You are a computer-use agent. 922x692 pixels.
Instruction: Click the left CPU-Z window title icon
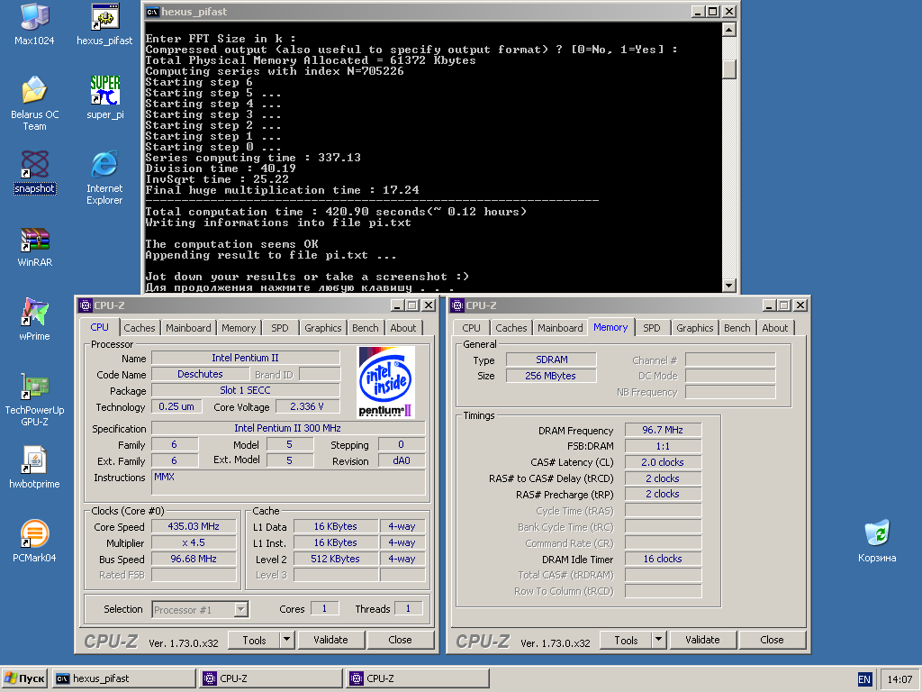(x=86, y=305)
